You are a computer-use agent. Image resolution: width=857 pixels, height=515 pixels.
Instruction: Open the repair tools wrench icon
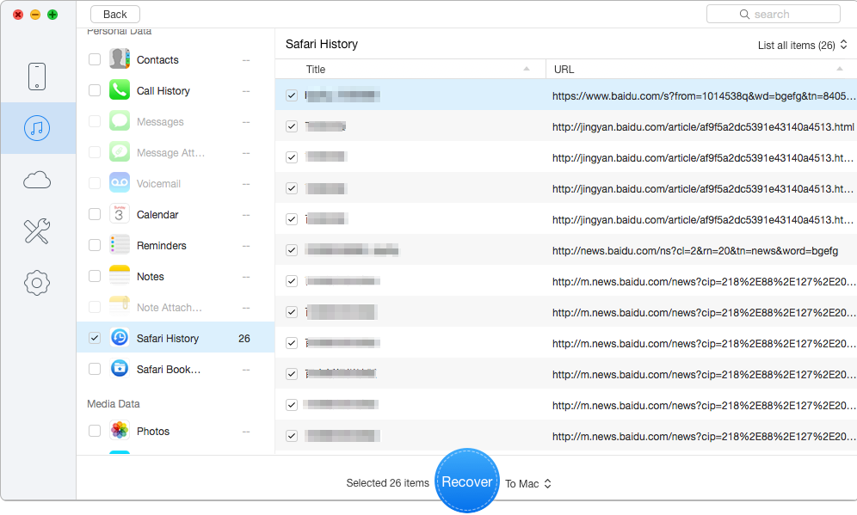coord(37,231)
